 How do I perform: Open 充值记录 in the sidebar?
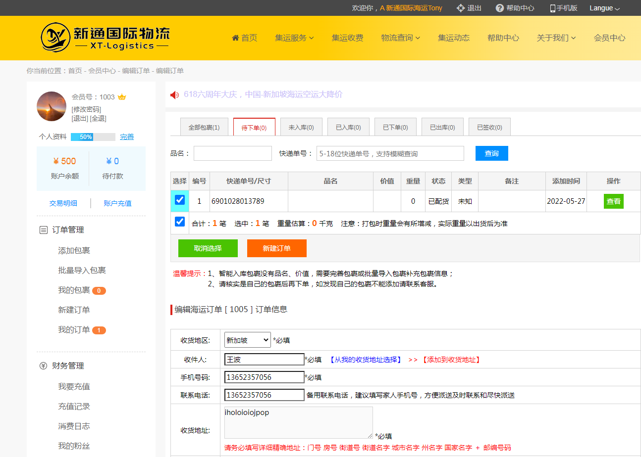pyautogui.click(x=74, y=407)
